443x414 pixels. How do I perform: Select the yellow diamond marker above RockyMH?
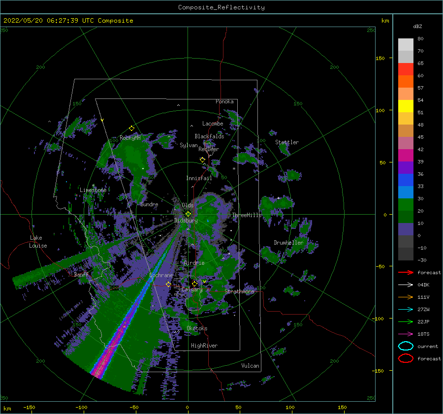(131, 128)
